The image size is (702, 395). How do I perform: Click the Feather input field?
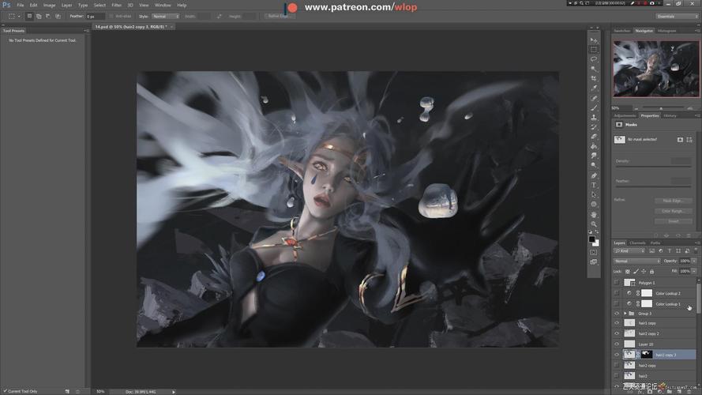pyautogui.click(x=94, y=16)
